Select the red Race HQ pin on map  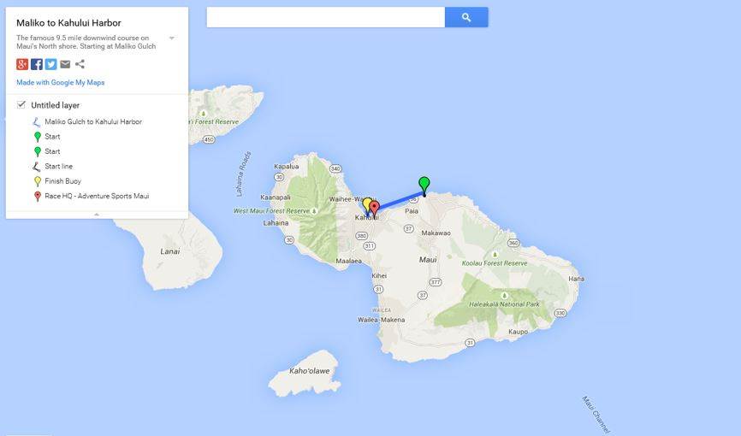375,208
